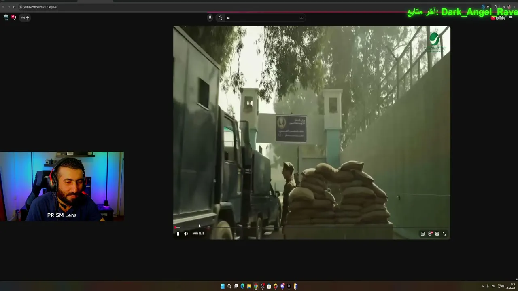Viewport: 518px width, 291px height.
Task: View site information icon beside the URL
Action: pos(21,7)
